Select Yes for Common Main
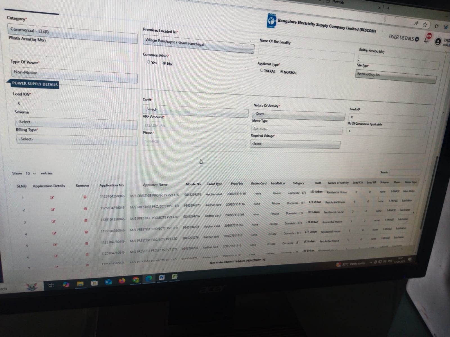 click(148, 62)
